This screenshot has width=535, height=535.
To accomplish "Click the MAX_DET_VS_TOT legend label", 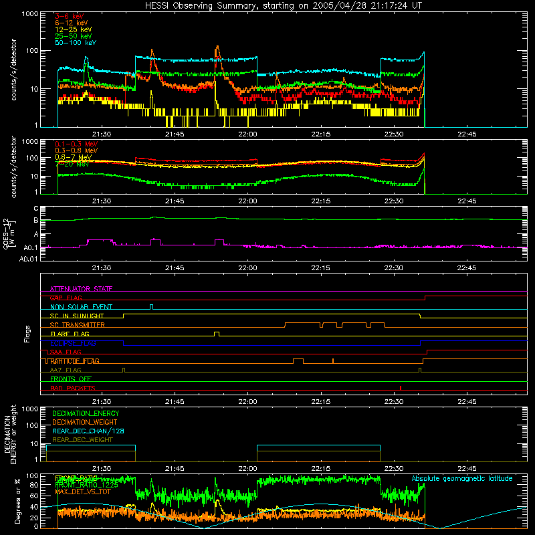I will (83, 492).
